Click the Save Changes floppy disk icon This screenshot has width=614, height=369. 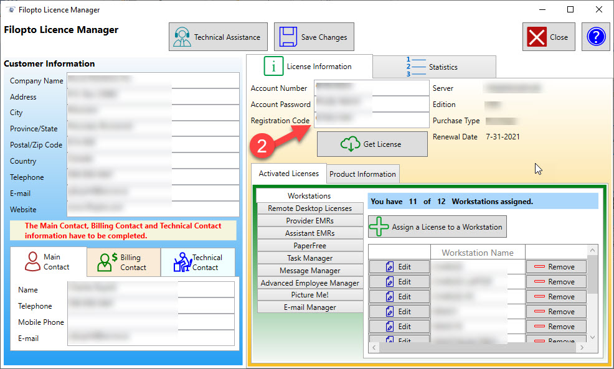click(288, 37)
